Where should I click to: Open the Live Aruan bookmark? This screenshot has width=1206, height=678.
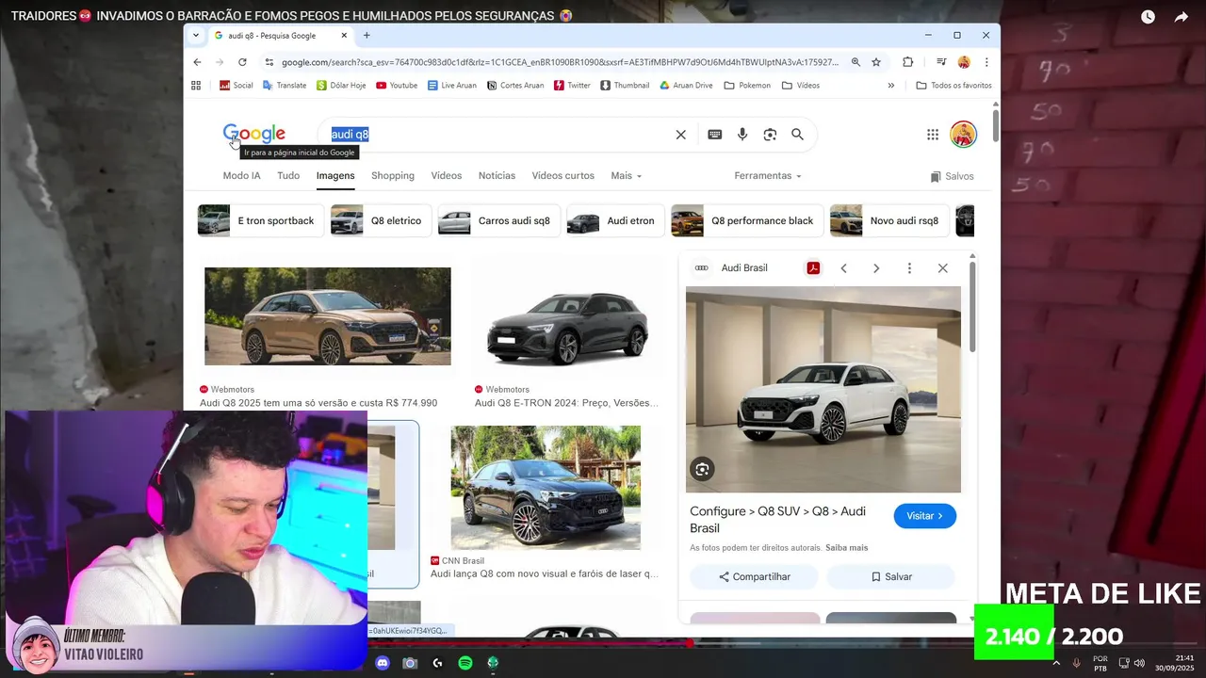point(451,85)
